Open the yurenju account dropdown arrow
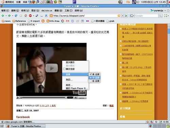This screenshot has width=170, height=128. 165,11
